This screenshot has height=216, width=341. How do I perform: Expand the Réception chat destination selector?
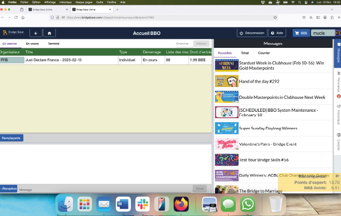pos(9,189)
